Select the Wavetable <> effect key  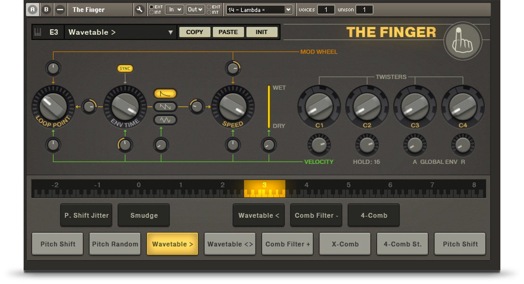pos(230,244)
